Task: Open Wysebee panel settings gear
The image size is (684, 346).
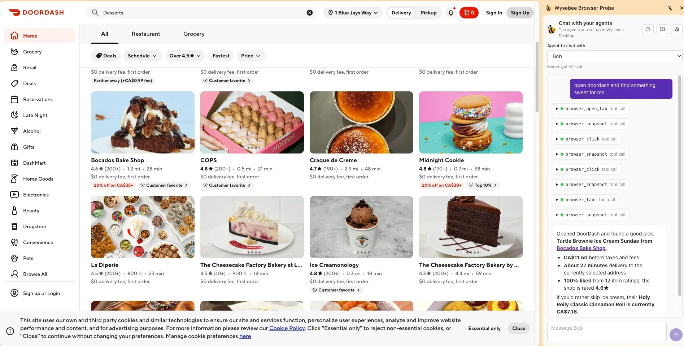Action: tap(677, 29)
